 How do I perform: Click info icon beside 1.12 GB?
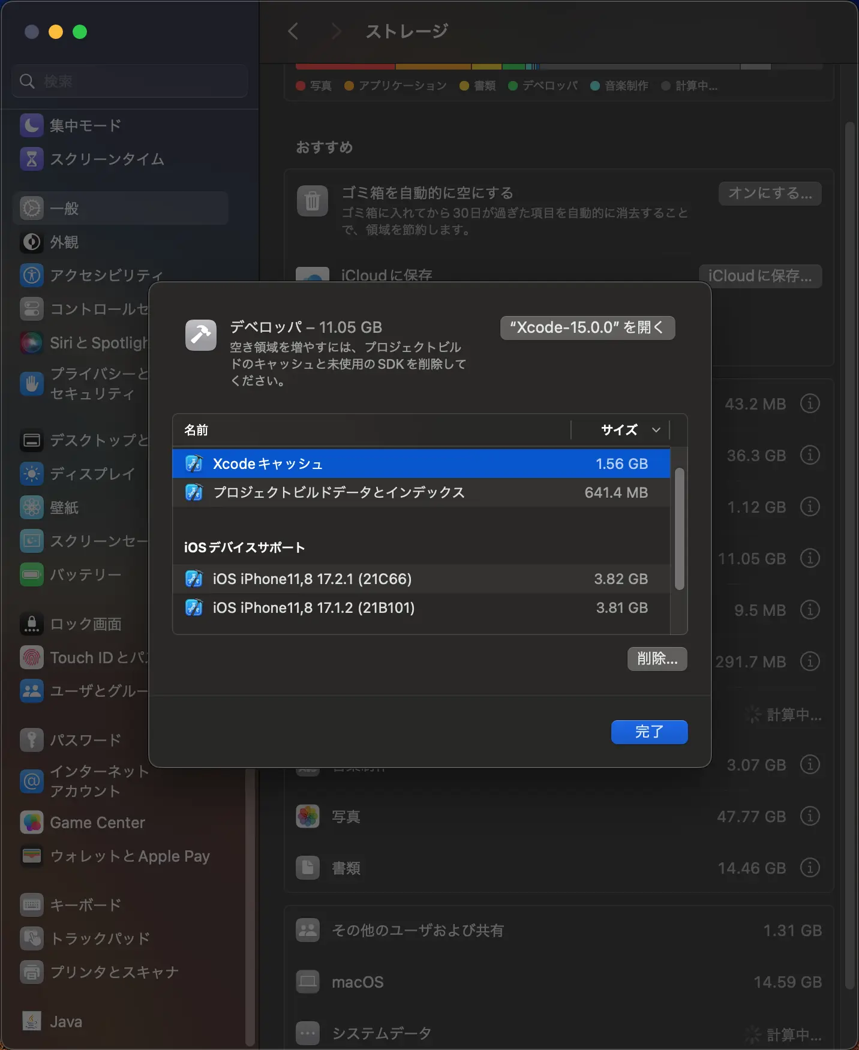[810, 507]
